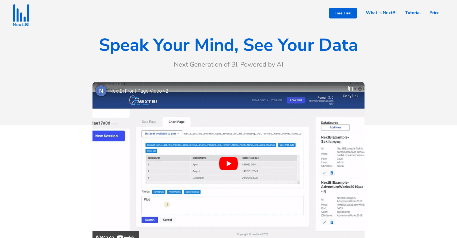Viewport: 457px width, 238px height.
Task: Click the Copy link icon on the video
Action: point(351,89)
